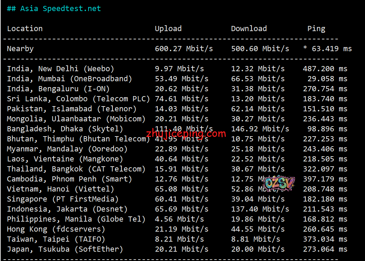Click the Japan, Tsukuba (SoftEther) entry
The width and height of the screenshot is (365, 261).
click(65, 249)
